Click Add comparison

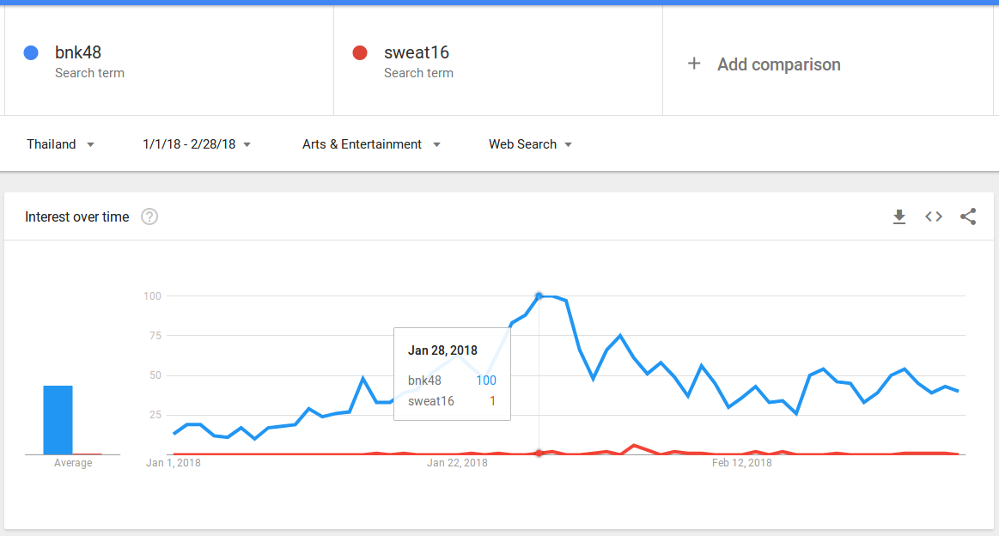click(x=778, y=64)
